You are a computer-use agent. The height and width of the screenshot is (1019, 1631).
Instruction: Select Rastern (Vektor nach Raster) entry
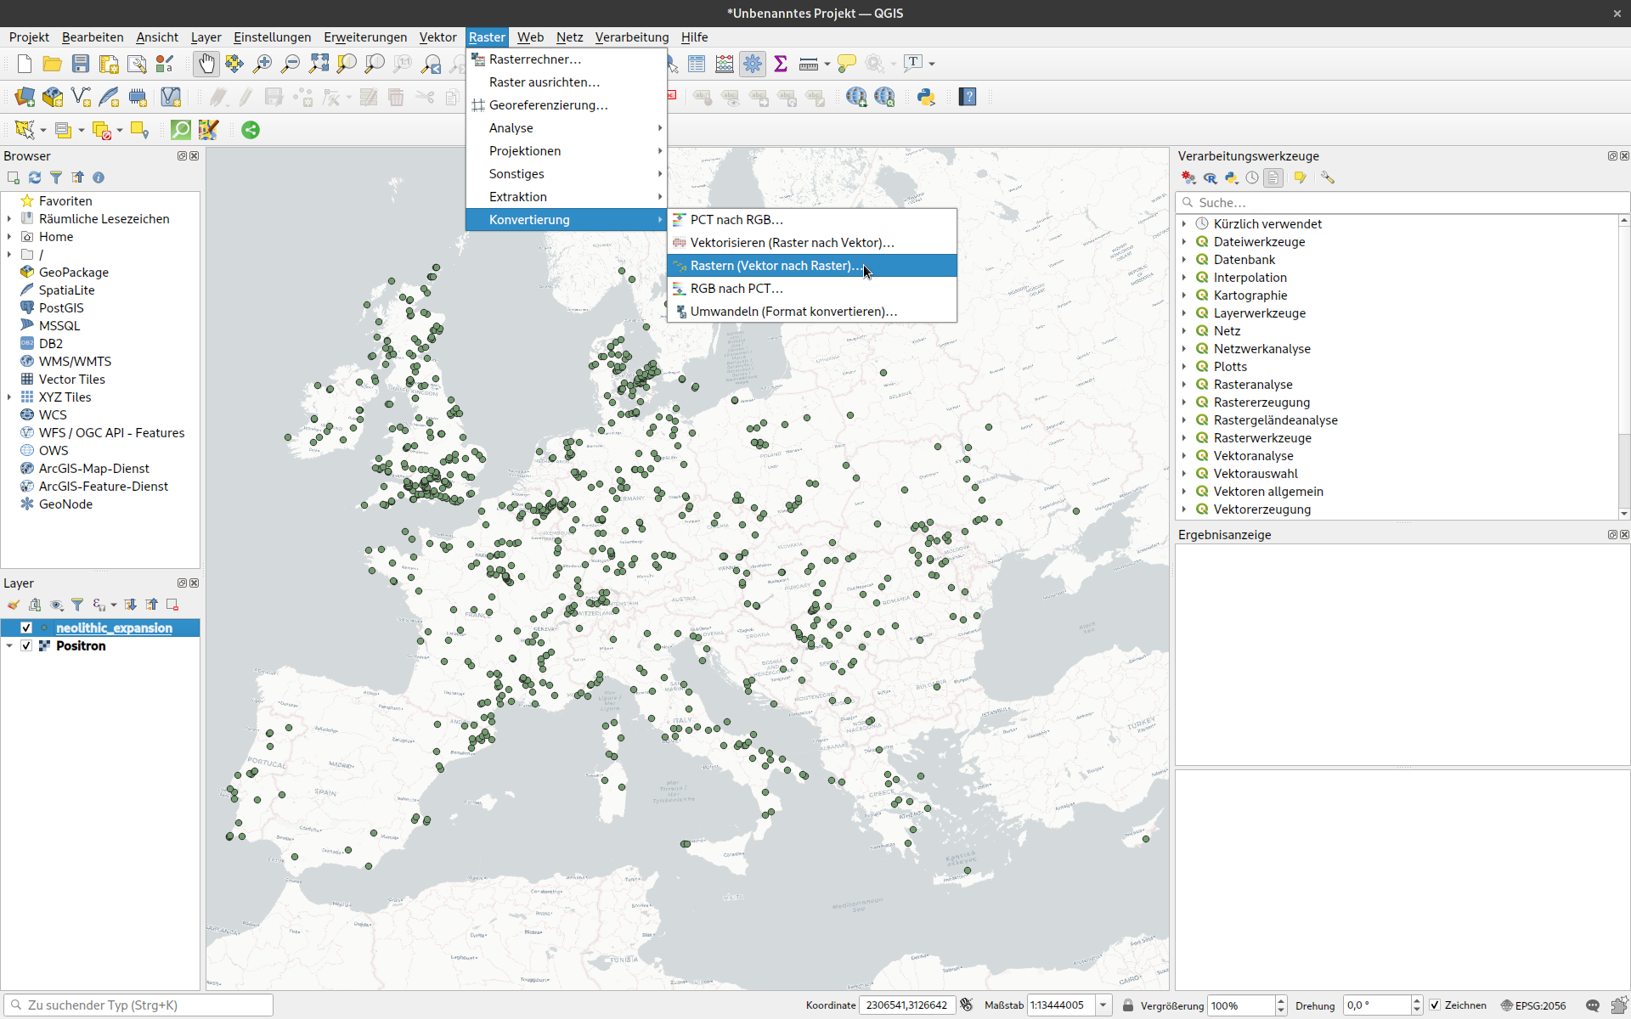pyautogui.click(x=773, y=266)
